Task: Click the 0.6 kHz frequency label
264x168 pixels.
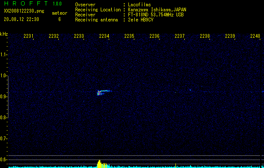Action: pyautogui.click(x=3, y=160)
